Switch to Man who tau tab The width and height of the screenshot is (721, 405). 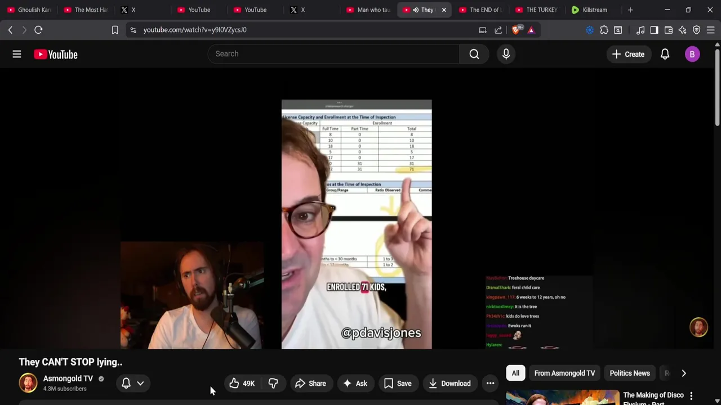pyautogui.click(x=368, y=10)
